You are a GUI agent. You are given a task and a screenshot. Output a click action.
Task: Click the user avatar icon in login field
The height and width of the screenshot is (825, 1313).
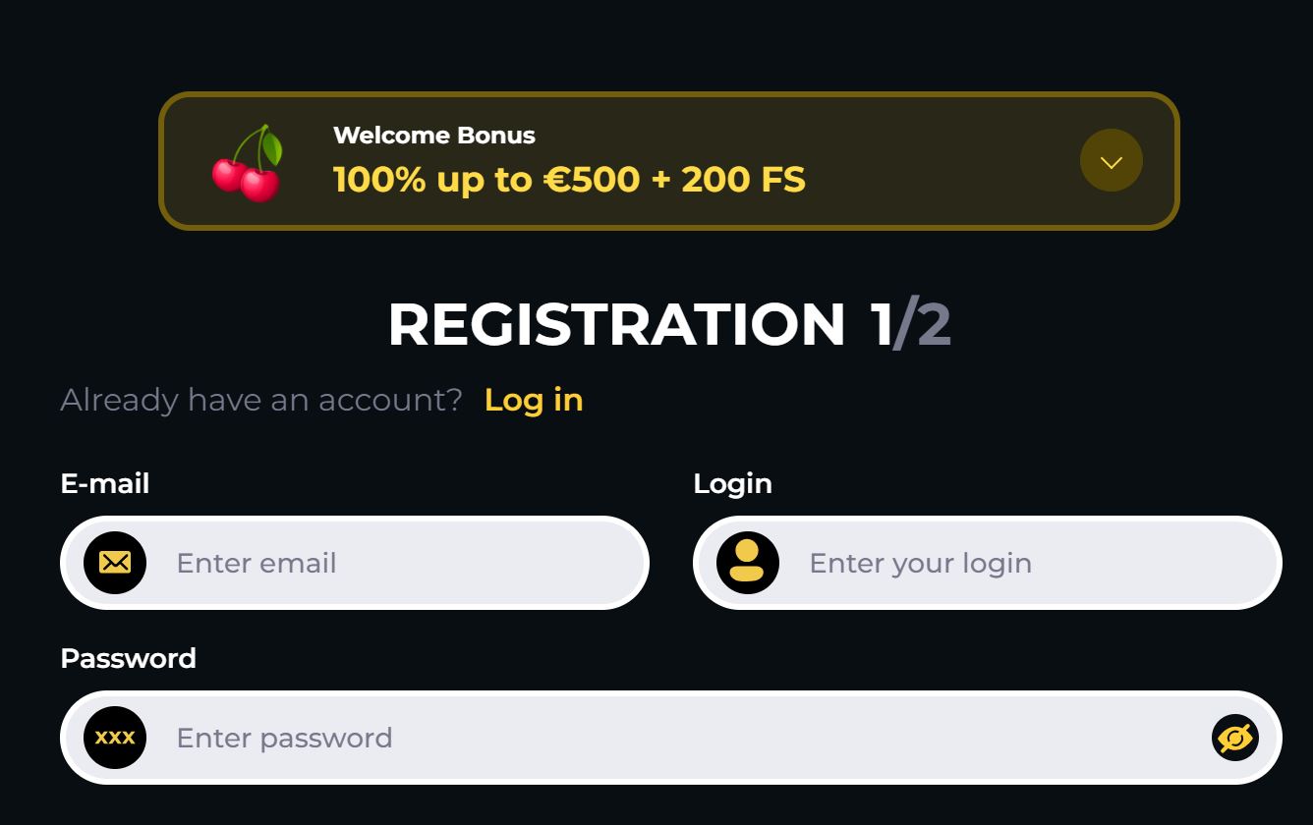coord(747,563)
